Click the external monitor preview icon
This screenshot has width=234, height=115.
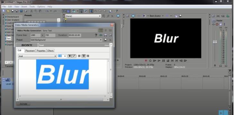pos(133,16)
